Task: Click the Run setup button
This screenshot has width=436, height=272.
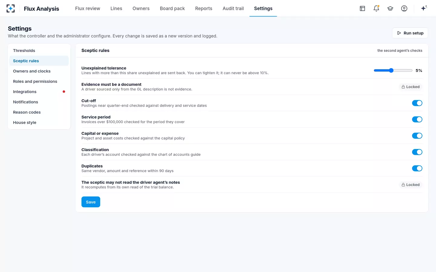Action: [410, 33]
